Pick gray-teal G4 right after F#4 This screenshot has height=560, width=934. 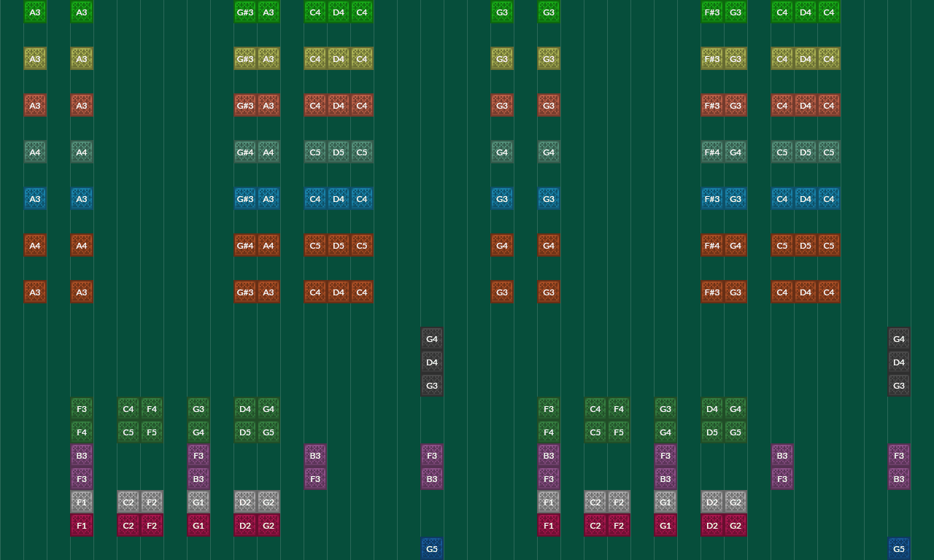coord(736,152)
